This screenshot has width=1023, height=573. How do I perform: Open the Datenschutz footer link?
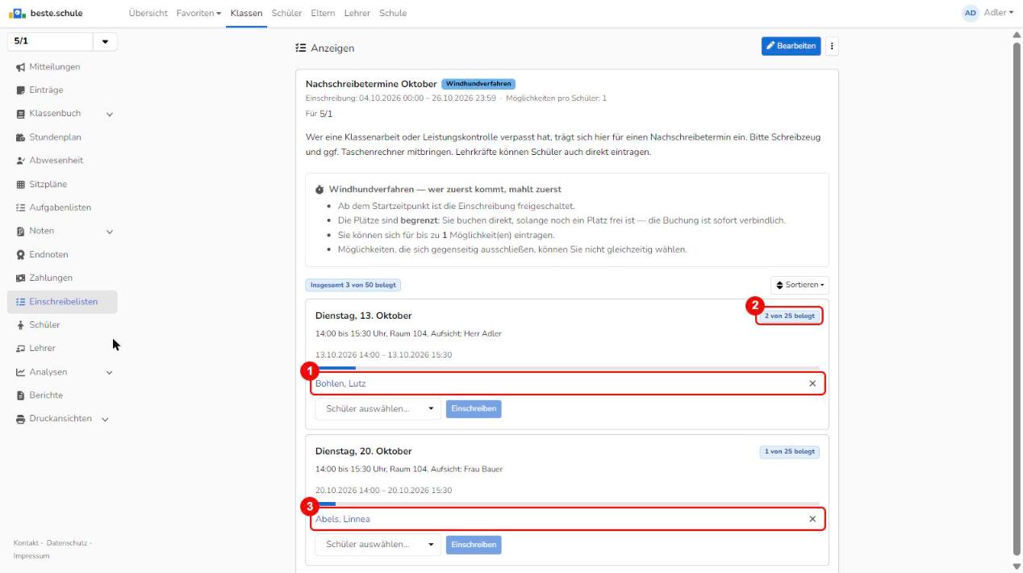tap(67, 542)
